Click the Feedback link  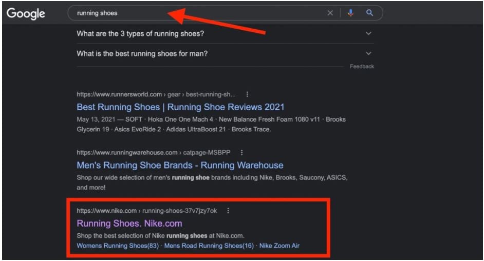pos(361,66)
